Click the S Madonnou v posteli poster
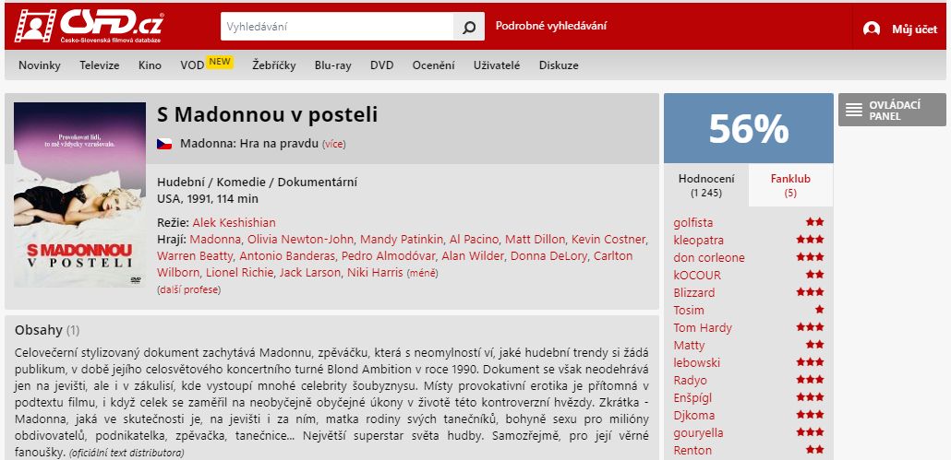Screen dimensions: 951x460 coord(80,195)
